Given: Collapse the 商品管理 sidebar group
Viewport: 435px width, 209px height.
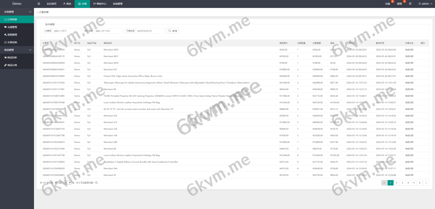Looking at the screenshot, I should click(x=17, y=50).
